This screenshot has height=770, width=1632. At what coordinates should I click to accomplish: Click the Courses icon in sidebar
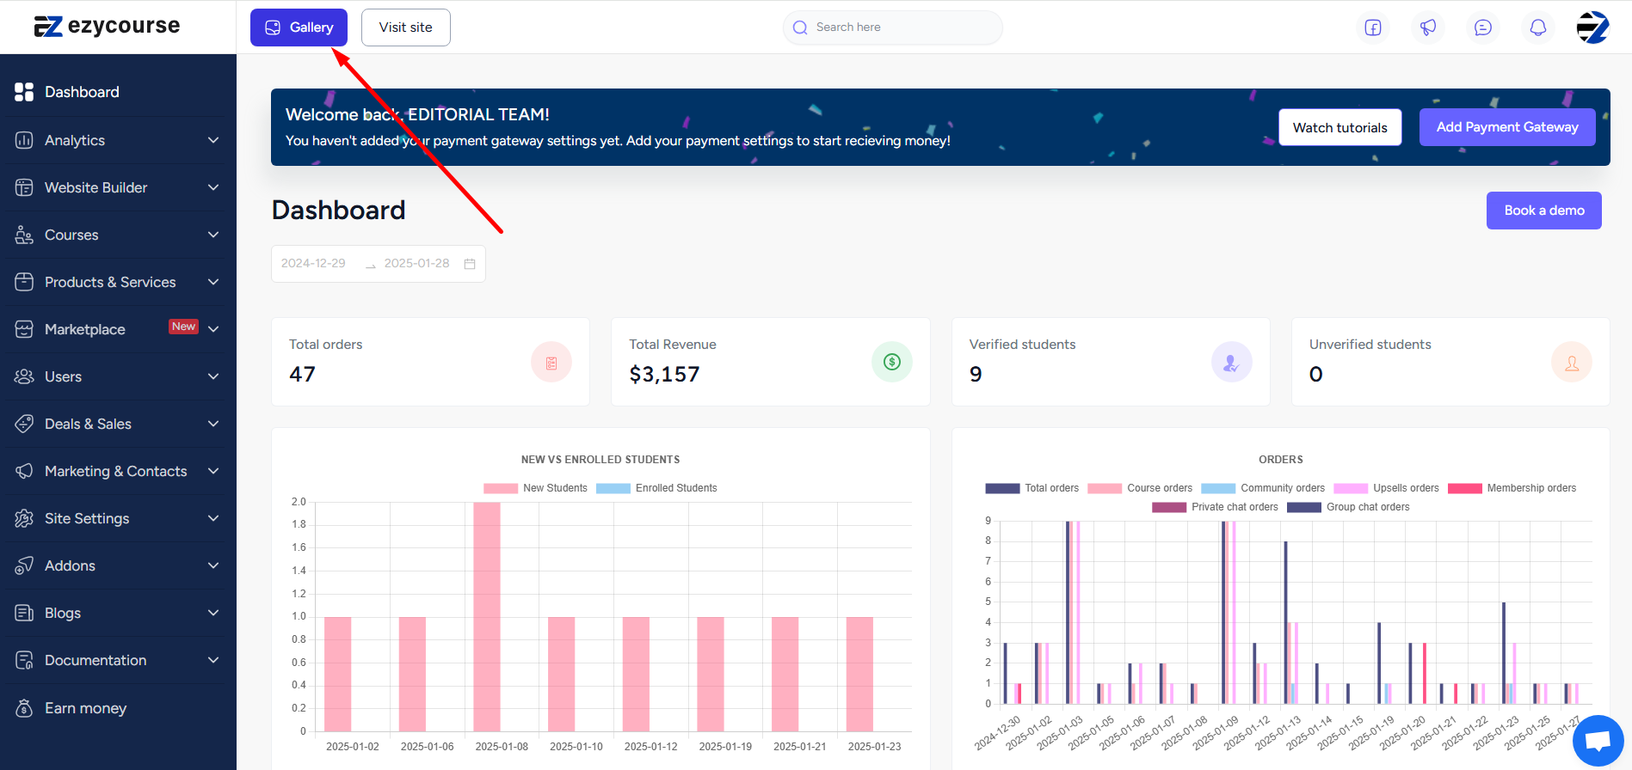(24, 235)
